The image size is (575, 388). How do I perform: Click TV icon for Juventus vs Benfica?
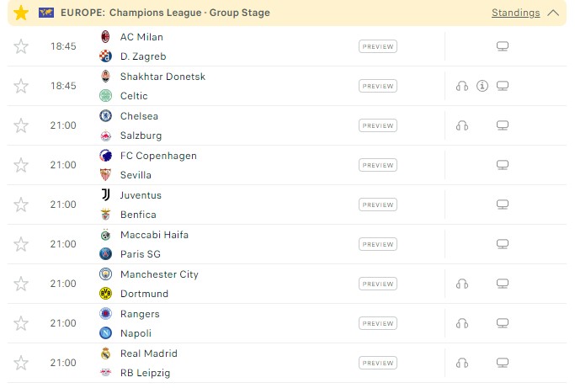(x=503, y=205)
